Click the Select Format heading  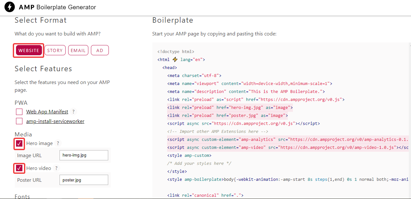[x=41, y=20]
